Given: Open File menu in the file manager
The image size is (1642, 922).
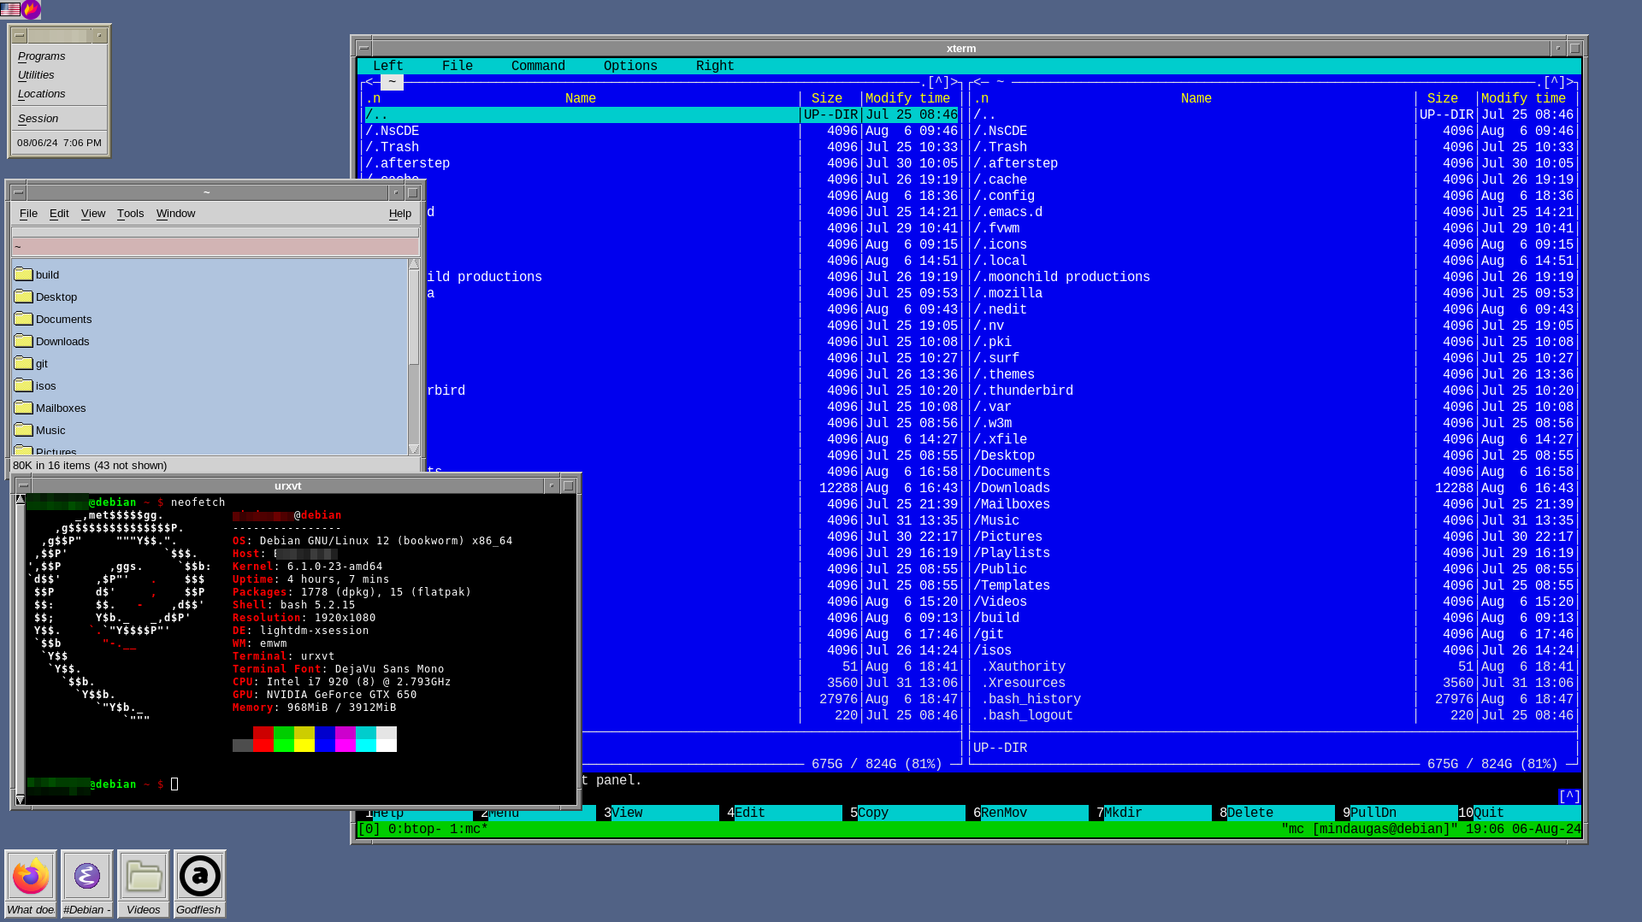Looking at the screenshot, I should pos(28,213).
